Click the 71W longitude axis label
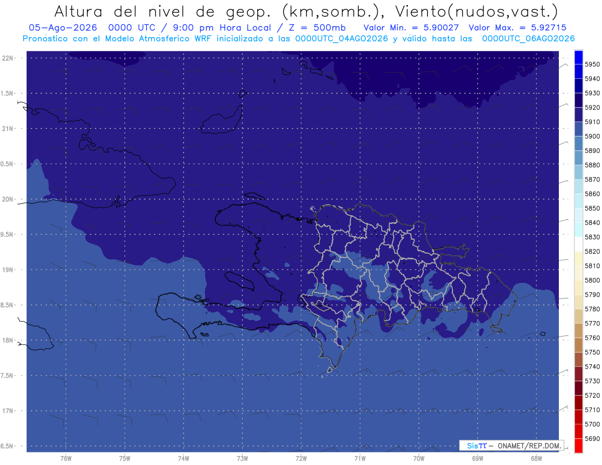The width and height of the screenshot is (602, 465). point(360,458)
